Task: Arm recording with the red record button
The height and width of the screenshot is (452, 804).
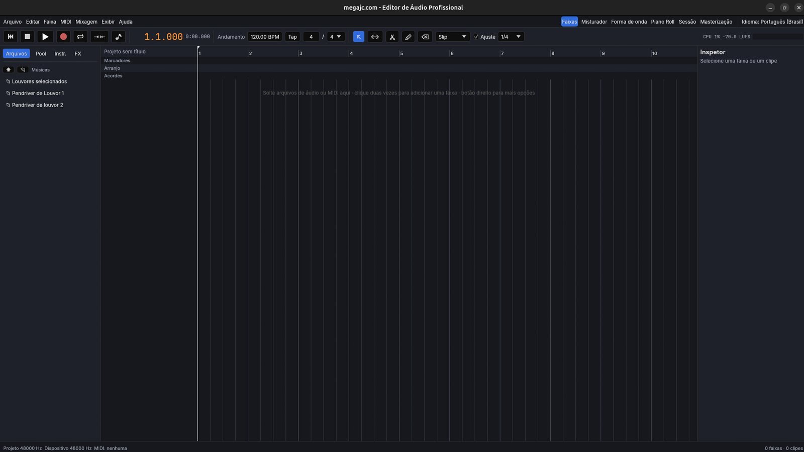Action: pos(63,37)
